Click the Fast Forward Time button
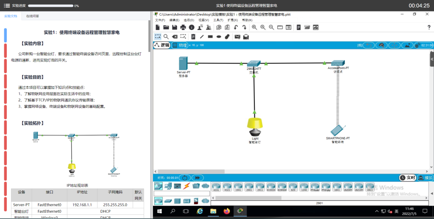Image resolution: width=434 pixels, height=219 pixels. 198,178
